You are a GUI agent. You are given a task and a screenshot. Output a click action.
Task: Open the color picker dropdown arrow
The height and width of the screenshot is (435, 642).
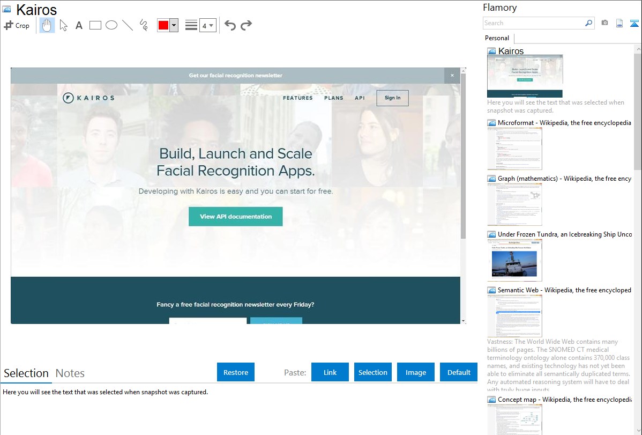174,25
